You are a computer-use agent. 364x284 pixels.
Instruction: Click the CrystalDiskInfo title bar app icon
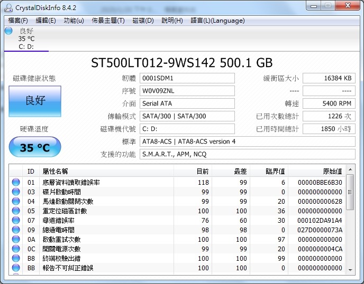8,7
